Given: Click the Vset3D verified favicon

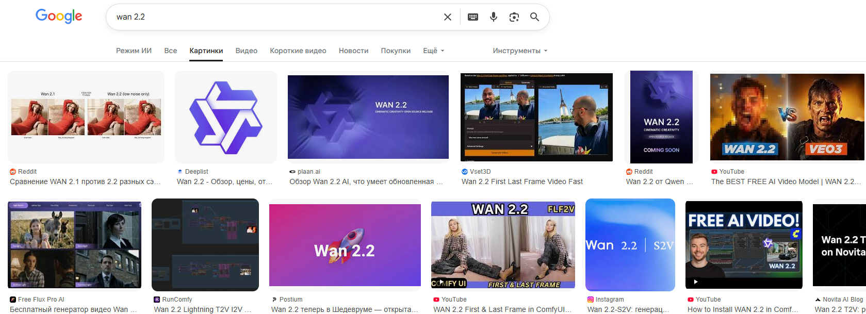Looking at the screenshot, I should point(465,172).
